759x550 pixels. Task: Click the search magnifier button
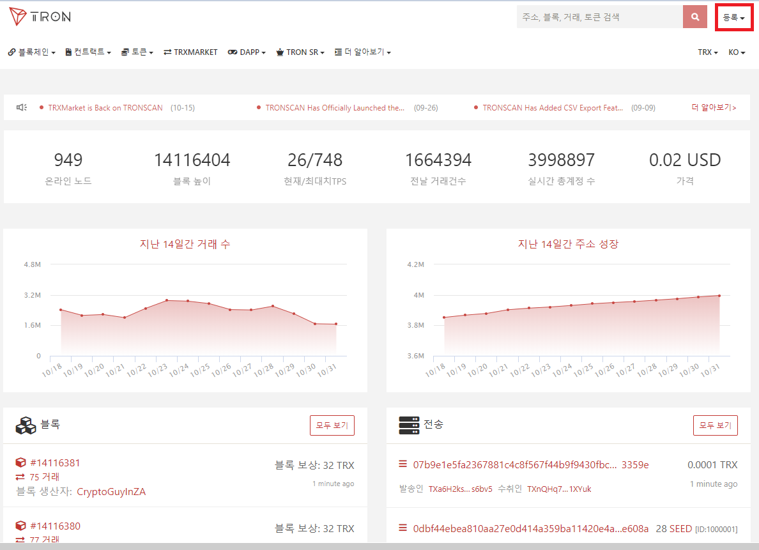(695, 17)
